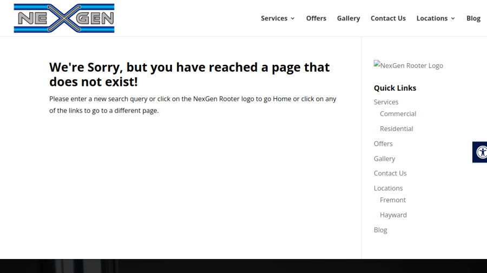This screenshot has height=273, width=487.
Task: Open the accessibility tools widget icon
Action: tap(481, 152)
